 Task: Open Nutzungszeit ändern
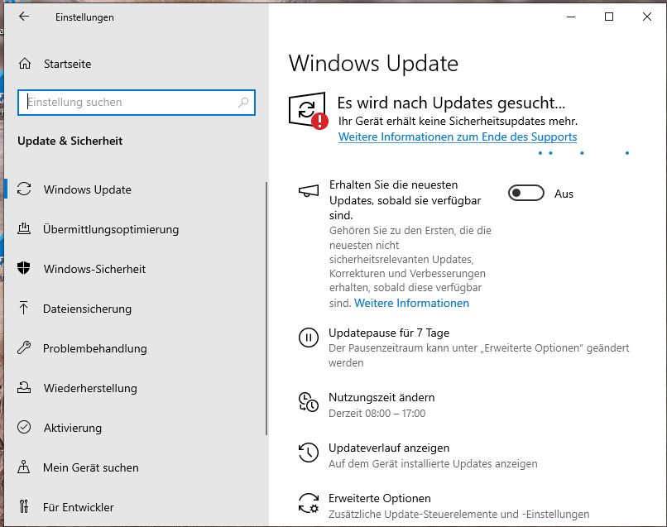pyautogui.click(x=381, y=397)
